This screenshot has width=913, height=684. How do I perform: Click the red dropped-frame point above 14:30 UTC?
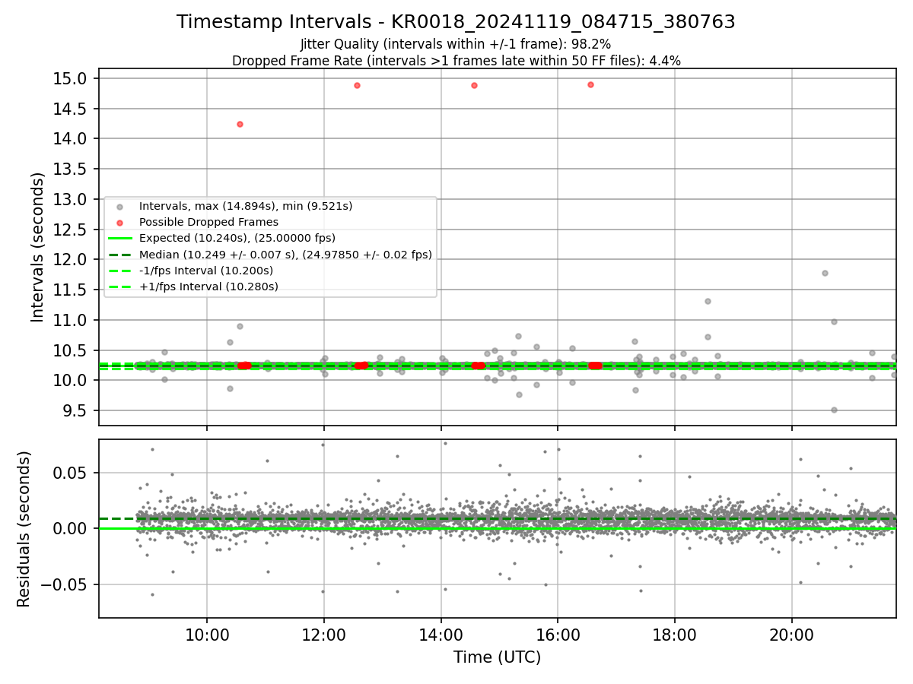pos(474,85)
